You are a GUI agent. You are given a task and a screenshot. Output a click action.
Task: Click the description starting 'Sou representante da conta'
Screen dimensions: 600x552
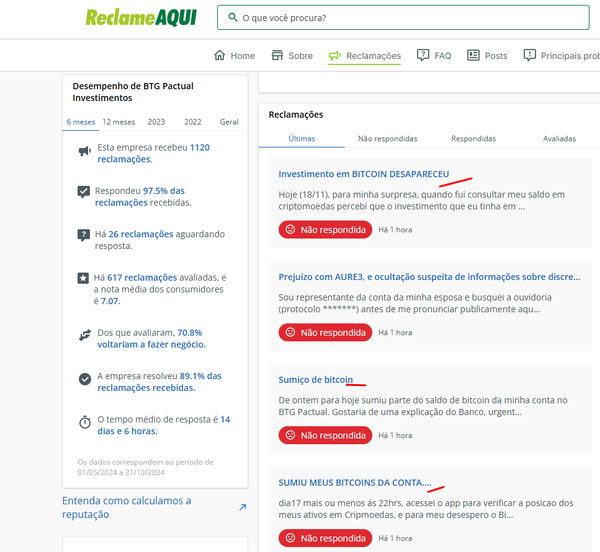pyautogui.click(x=415, y=304)
